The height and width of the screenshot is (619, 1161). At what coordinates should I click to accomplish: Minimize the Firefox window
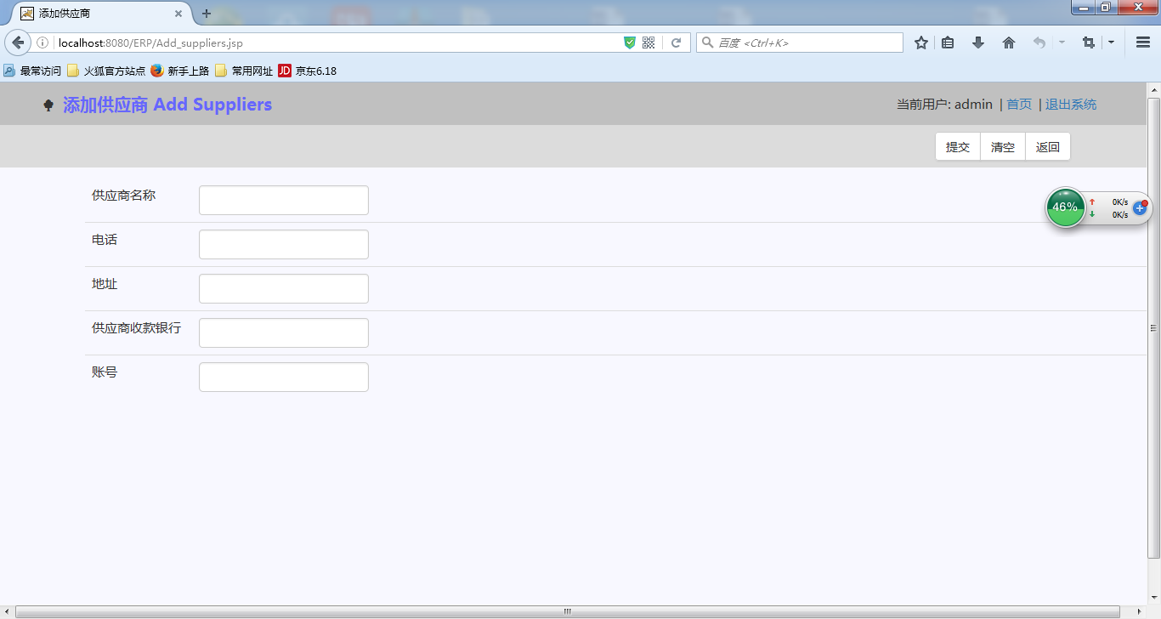[1083, 8]
